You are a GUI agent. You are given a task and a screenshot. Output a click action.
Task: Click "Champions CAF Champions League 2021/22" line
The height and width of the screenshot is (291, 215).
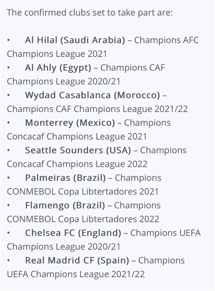click(x=97, y=109)
